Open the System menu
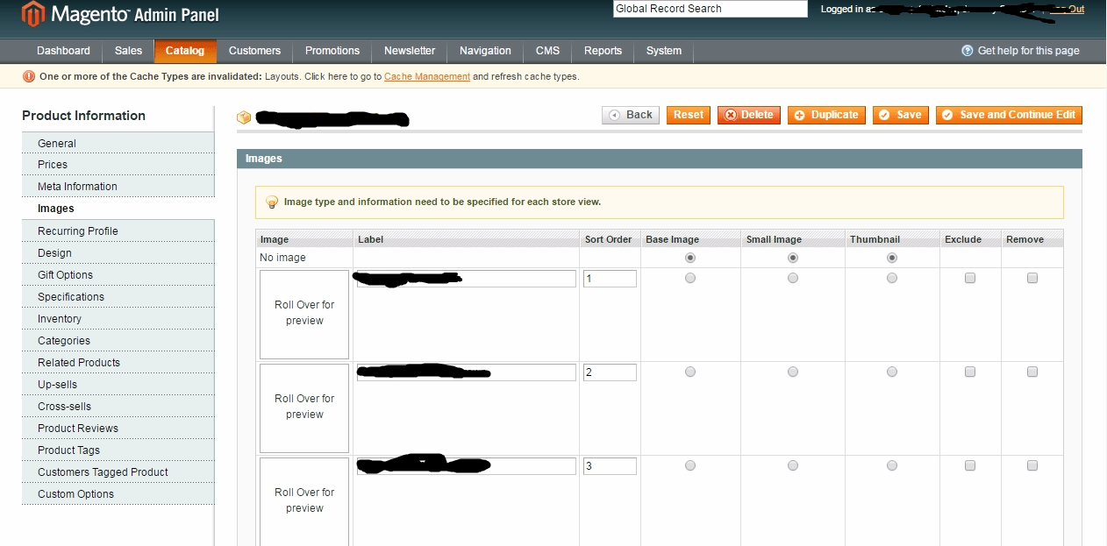Screen dimensions: 1107x546 coord(663,51)
